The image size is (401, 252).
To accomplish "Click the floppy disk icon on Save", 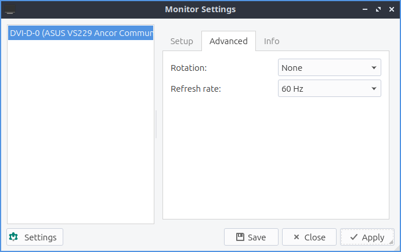I will [x=240, y=237].
